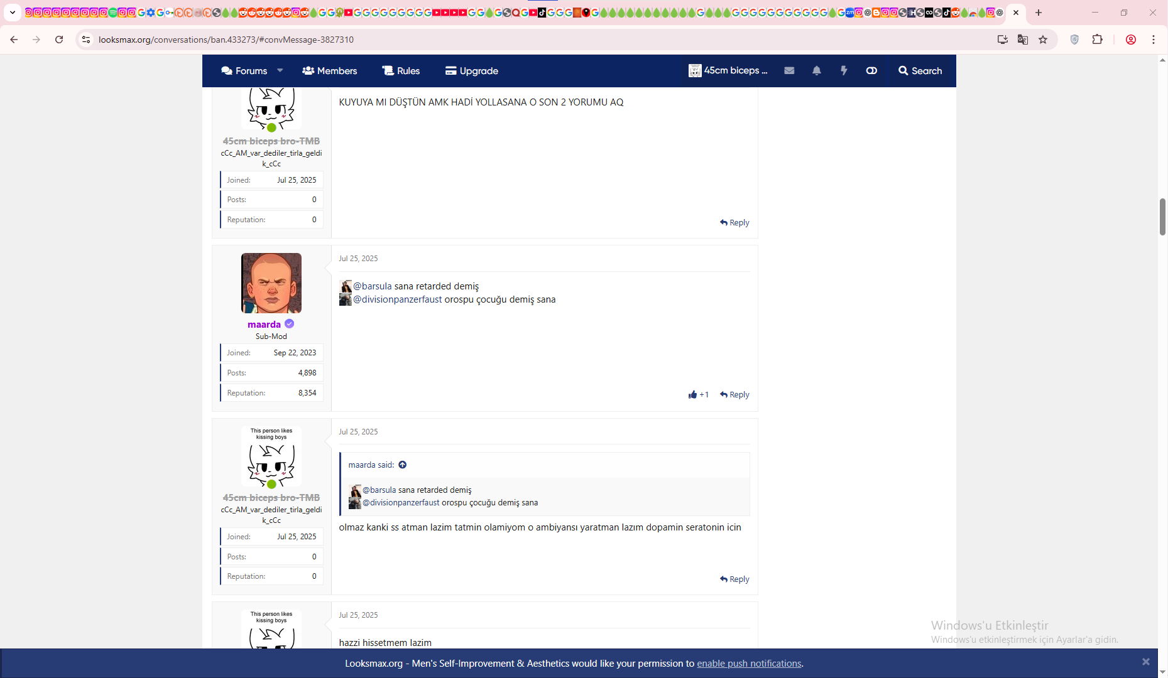
Task: Click the enable push notifications link
Action: [x=749, y=664]
